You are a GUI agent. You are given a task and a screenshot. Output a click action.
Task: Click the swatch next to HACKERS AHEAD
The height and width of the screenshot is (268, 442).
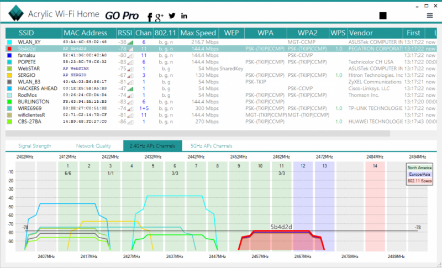pyautogui.click(x=9, y=88)
